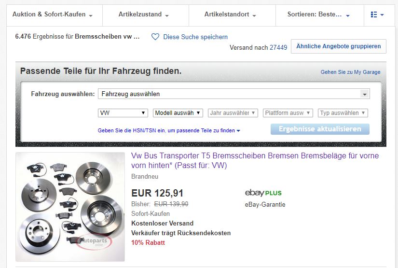Expand Fahrzeug auswählen combo box
The width and height of the screenshot is (398, 268).
coord(234,94)
